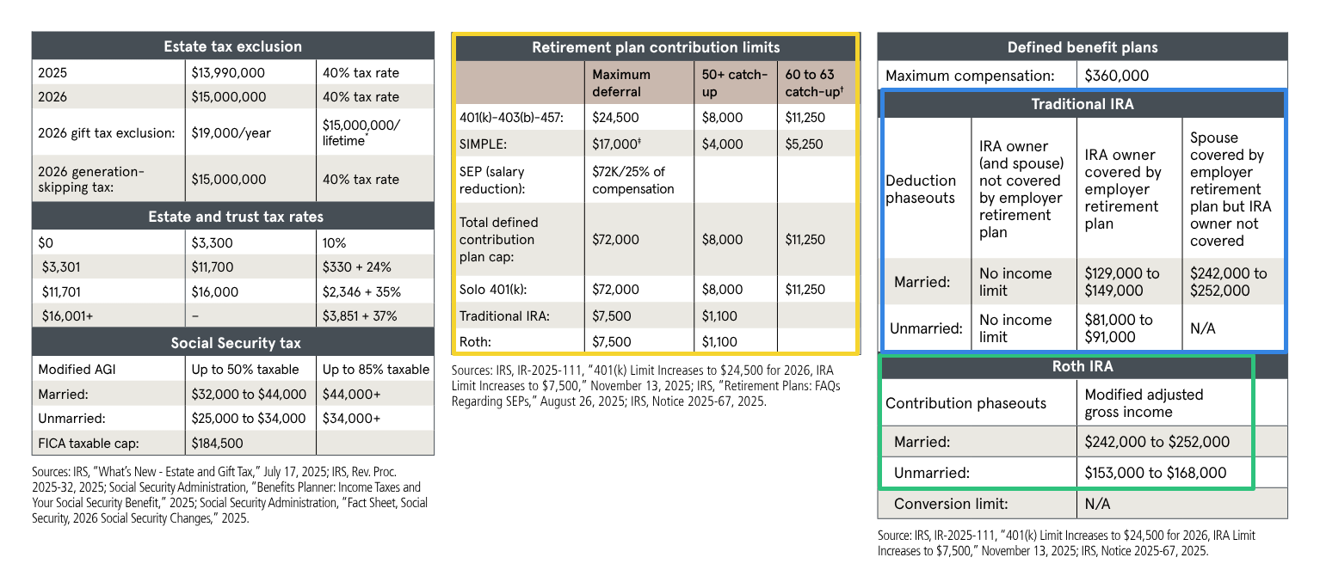This screenshot has width=1320, height=588.
Task: Select the FICA taxable cap value $184,500
Action: (x=217, y=444)
